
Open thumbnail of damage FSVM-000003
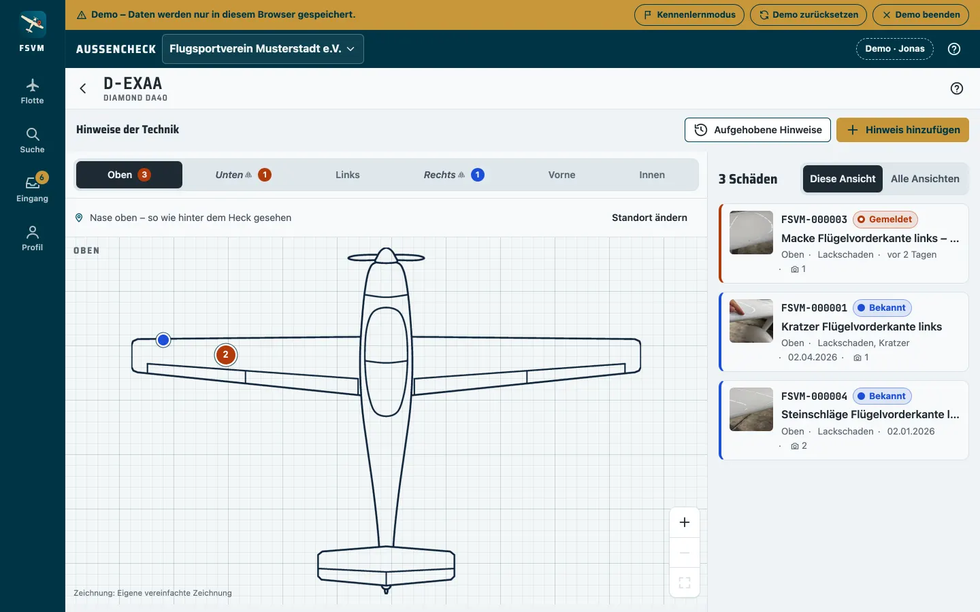751,233
